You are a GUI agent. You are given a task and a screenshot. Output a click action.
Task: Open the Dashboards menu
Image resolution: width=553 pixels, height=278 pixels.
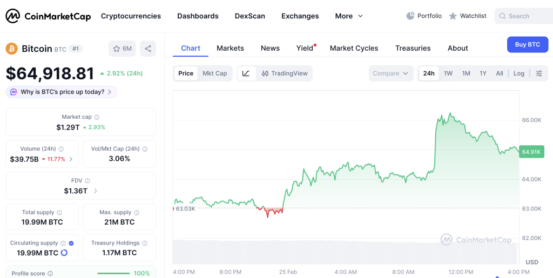pos(198,16)
